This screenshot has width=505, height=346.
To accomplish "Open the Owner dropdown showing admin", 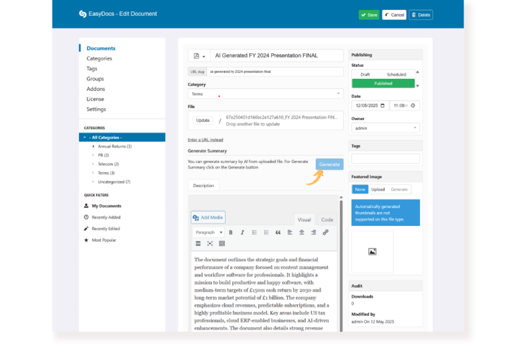I will (x=385, y=128).
